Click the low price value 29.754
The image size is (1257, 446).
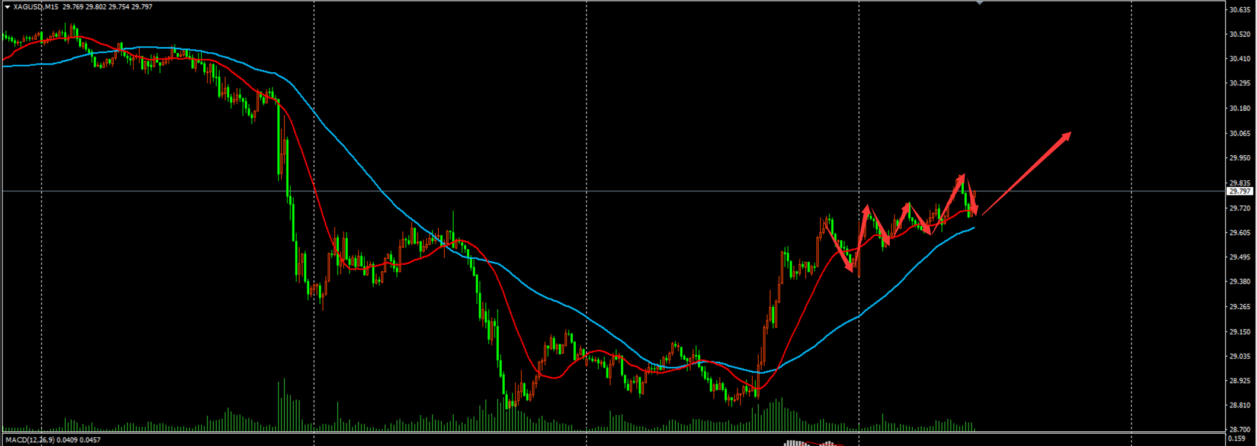118,7
